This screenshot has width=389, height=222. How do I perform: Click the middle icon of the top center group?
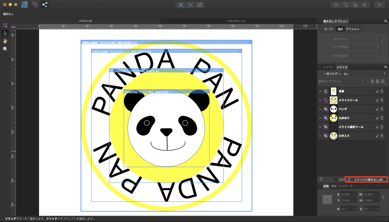[190, 5]
